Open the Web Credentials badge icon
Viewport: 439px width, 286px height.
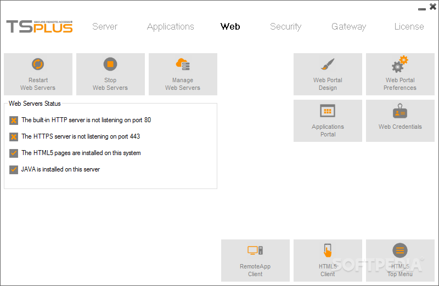(400, 111)
